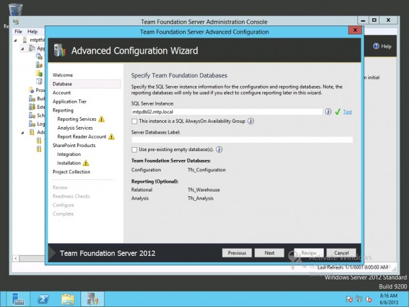
Task: Open SharePoint Products wizard step
Action: (x=74, y=145)
